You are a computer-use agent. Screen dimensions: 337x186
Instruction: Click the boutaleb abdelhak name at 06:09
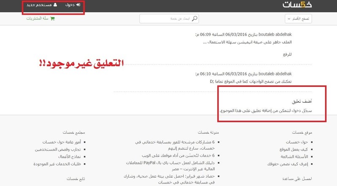[275, 35]
